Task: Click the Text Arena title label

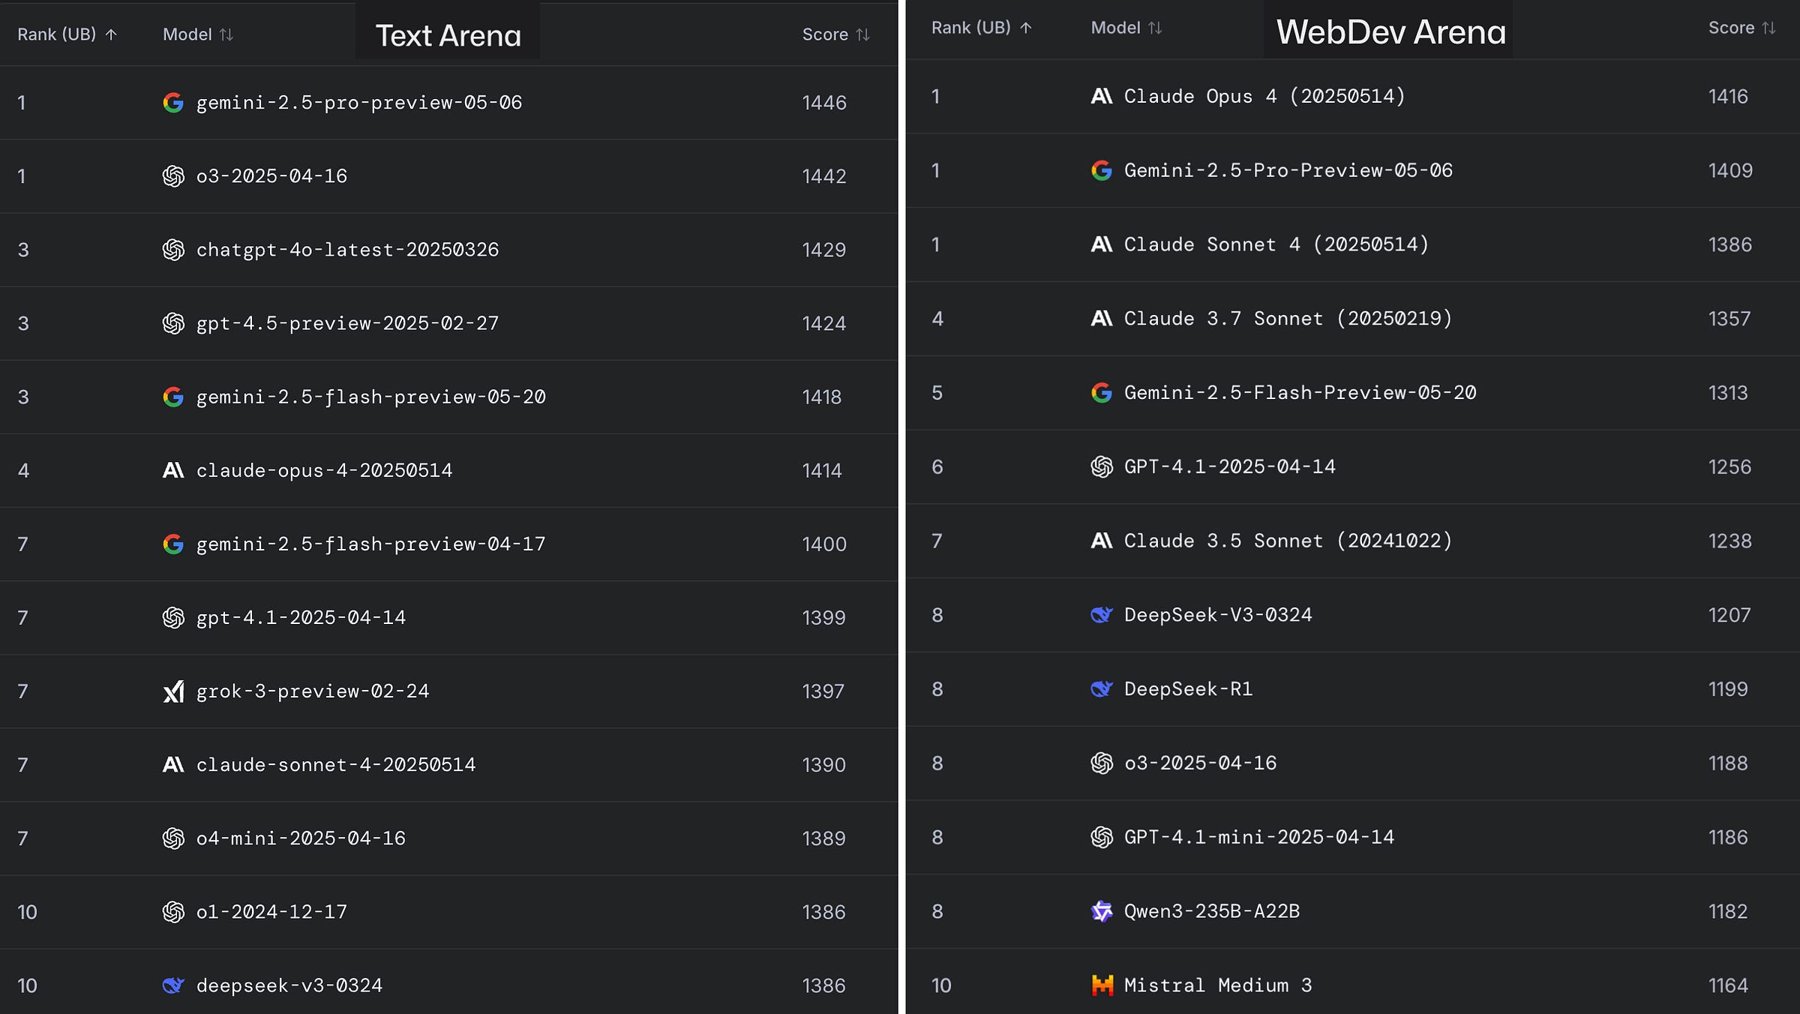Action: tap(448, 35)
